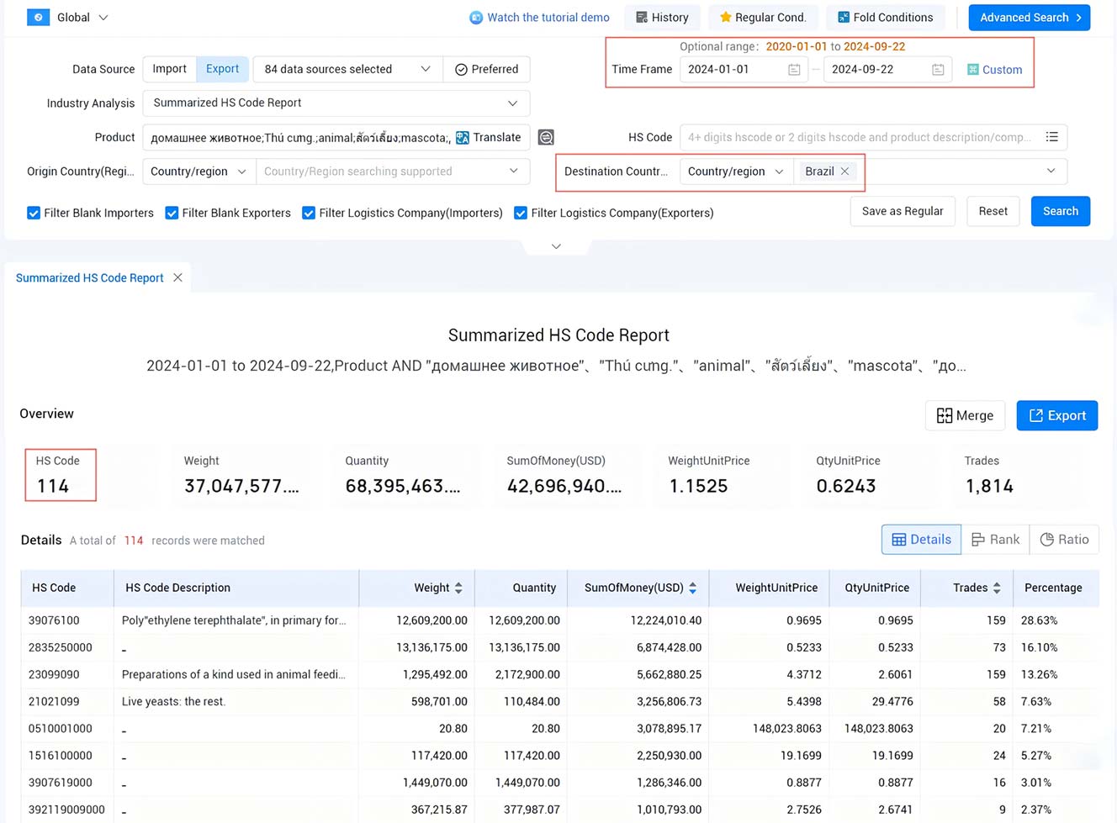
Task: Click Fold Conditions button
Action: pos(886,17)
